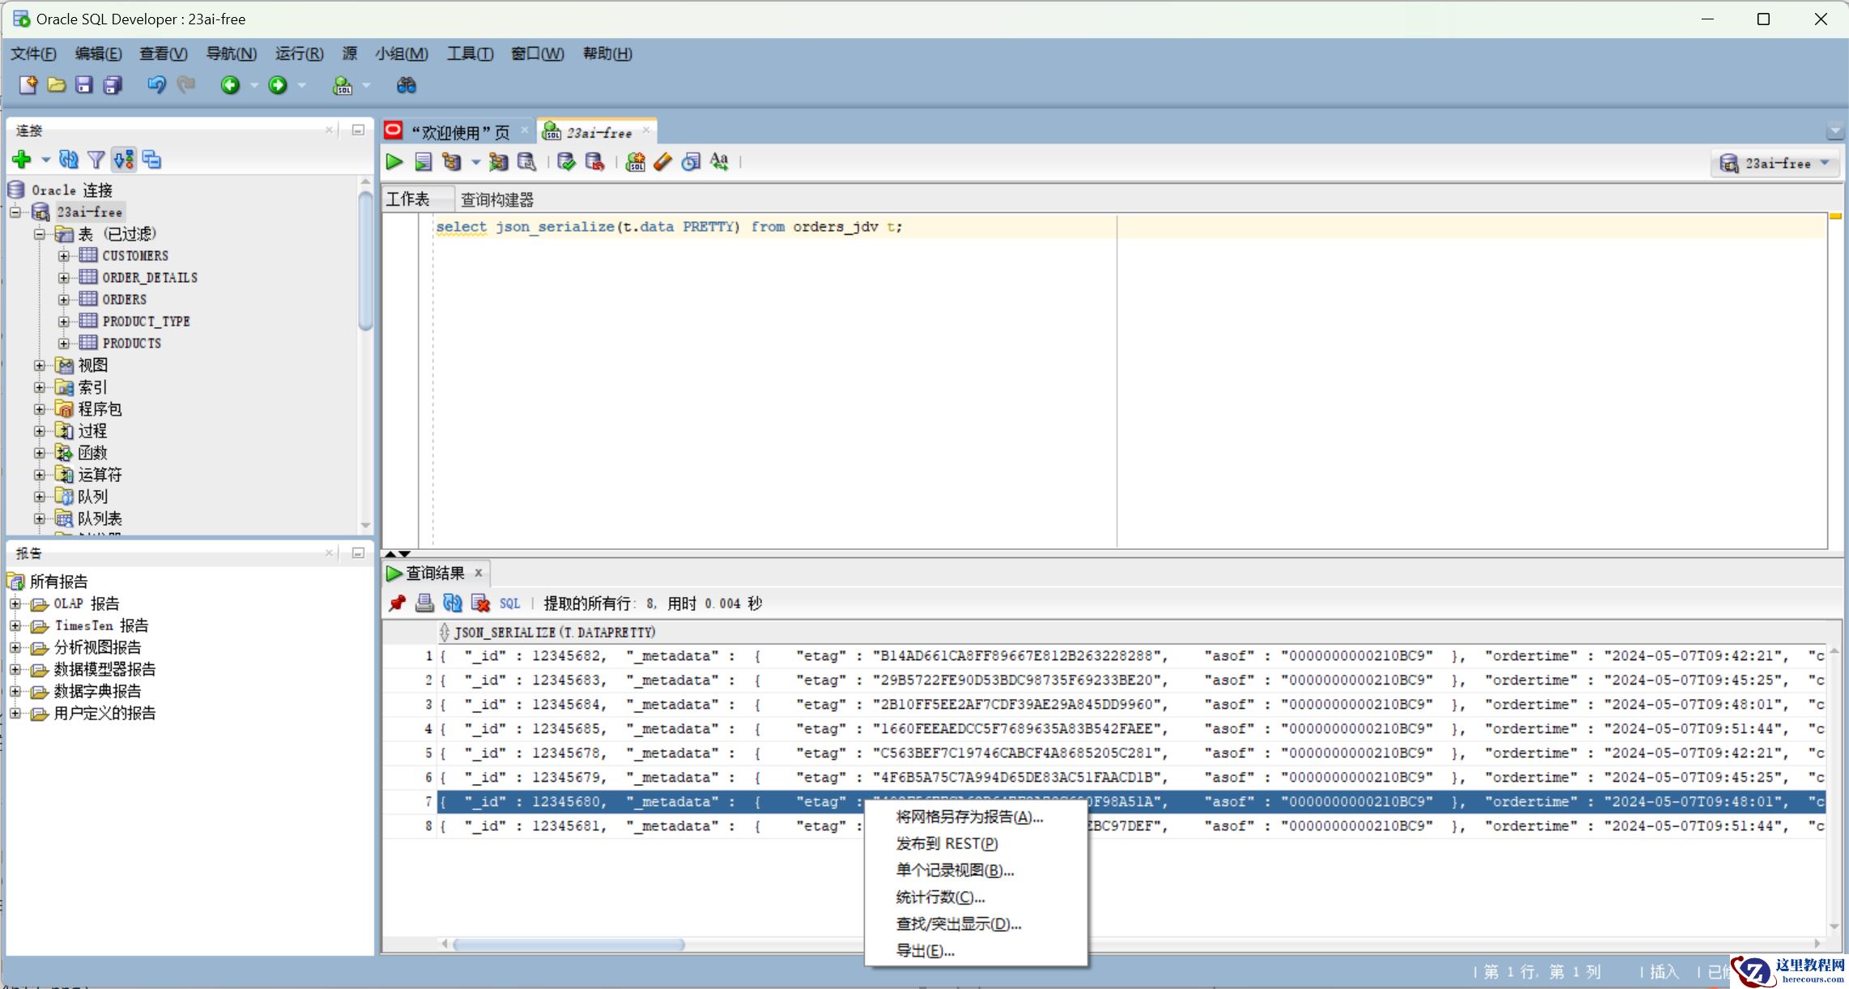Click the SQL link in results toolbar
This screenshot has width=1849, height=989.
tap(509, 603)
